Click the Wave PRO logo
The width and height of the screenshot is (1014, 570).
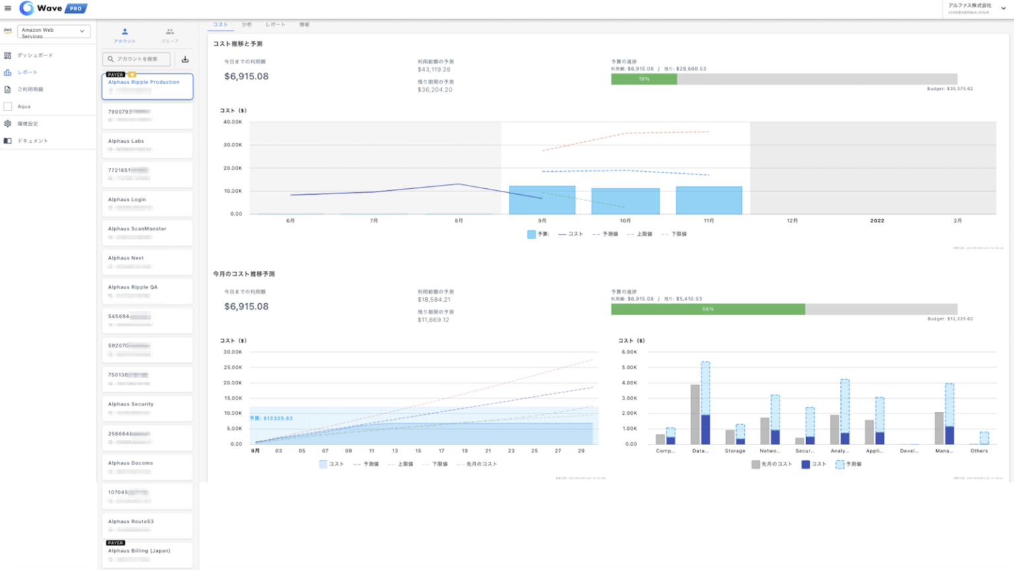coord(53,9)
